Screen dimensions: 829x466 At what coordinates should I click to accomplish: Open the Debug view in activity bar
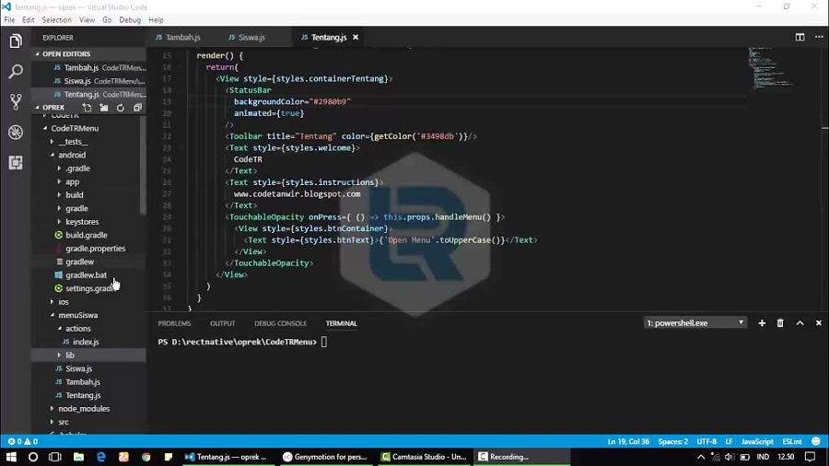click(16, 132)
